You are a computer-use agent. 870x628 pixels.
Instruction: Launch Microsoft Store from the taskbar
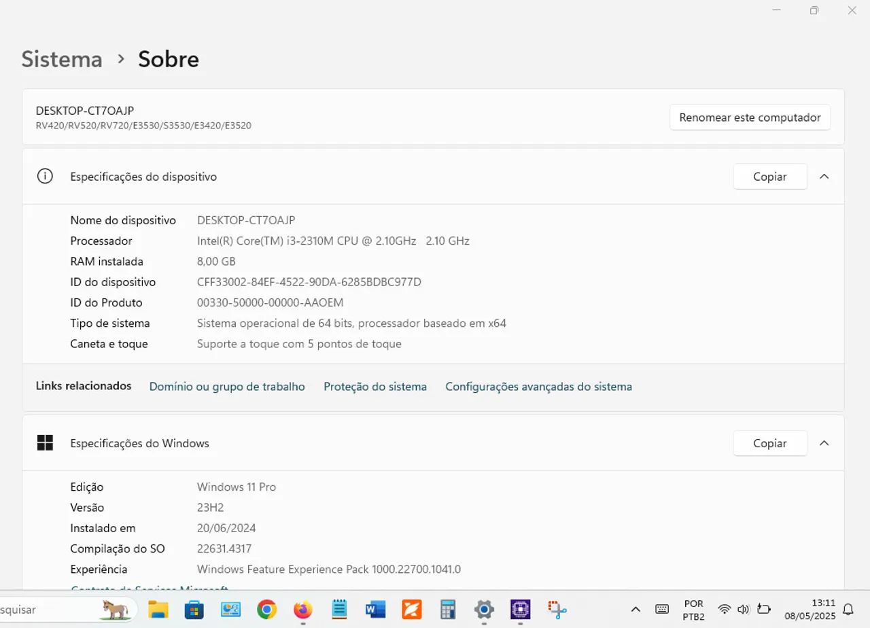194,609
